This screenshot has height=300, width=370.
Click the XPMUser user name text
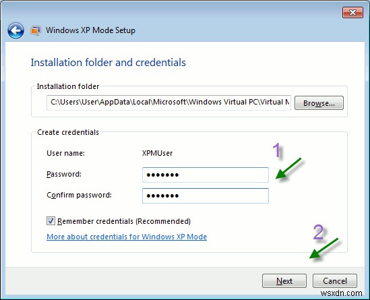(157, 153)
